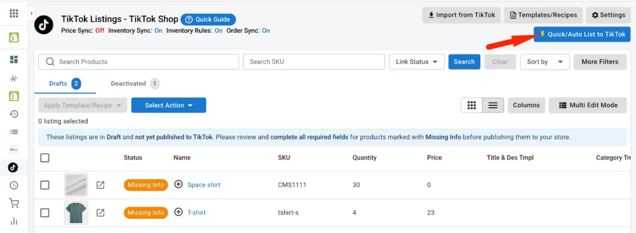Click the TikTok logo beside the page title
The width and height of the screenshot is (636, 233).
(44, 25)
